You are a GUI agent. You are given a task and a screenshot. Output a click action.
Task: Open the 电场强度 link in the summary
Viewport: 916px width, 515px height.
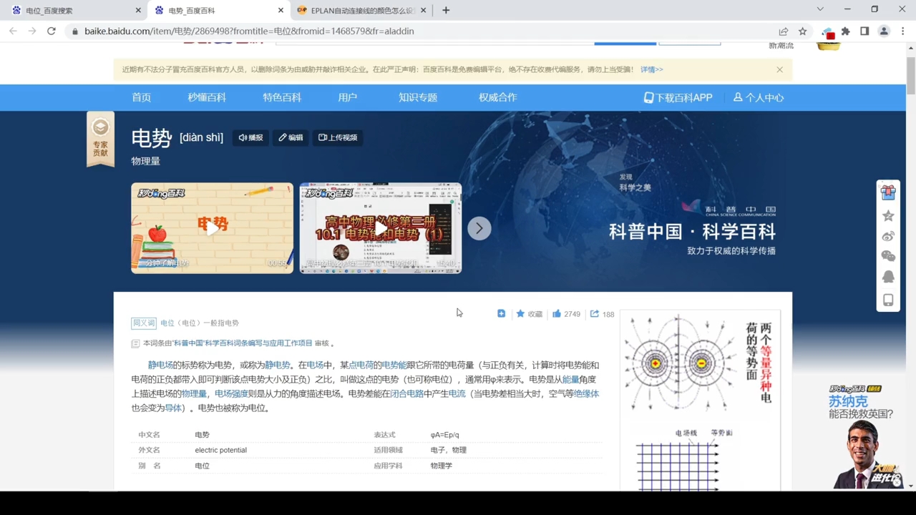231,394
